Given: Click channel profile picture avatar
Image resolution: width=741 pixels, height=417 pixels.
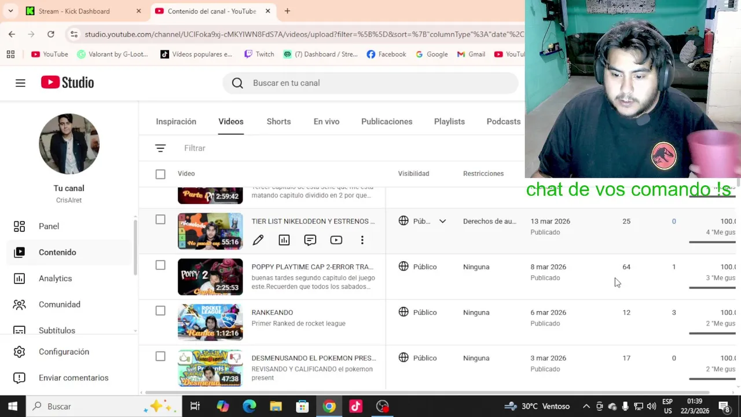Looking at the screenshot, I should [x=69, y=144].
